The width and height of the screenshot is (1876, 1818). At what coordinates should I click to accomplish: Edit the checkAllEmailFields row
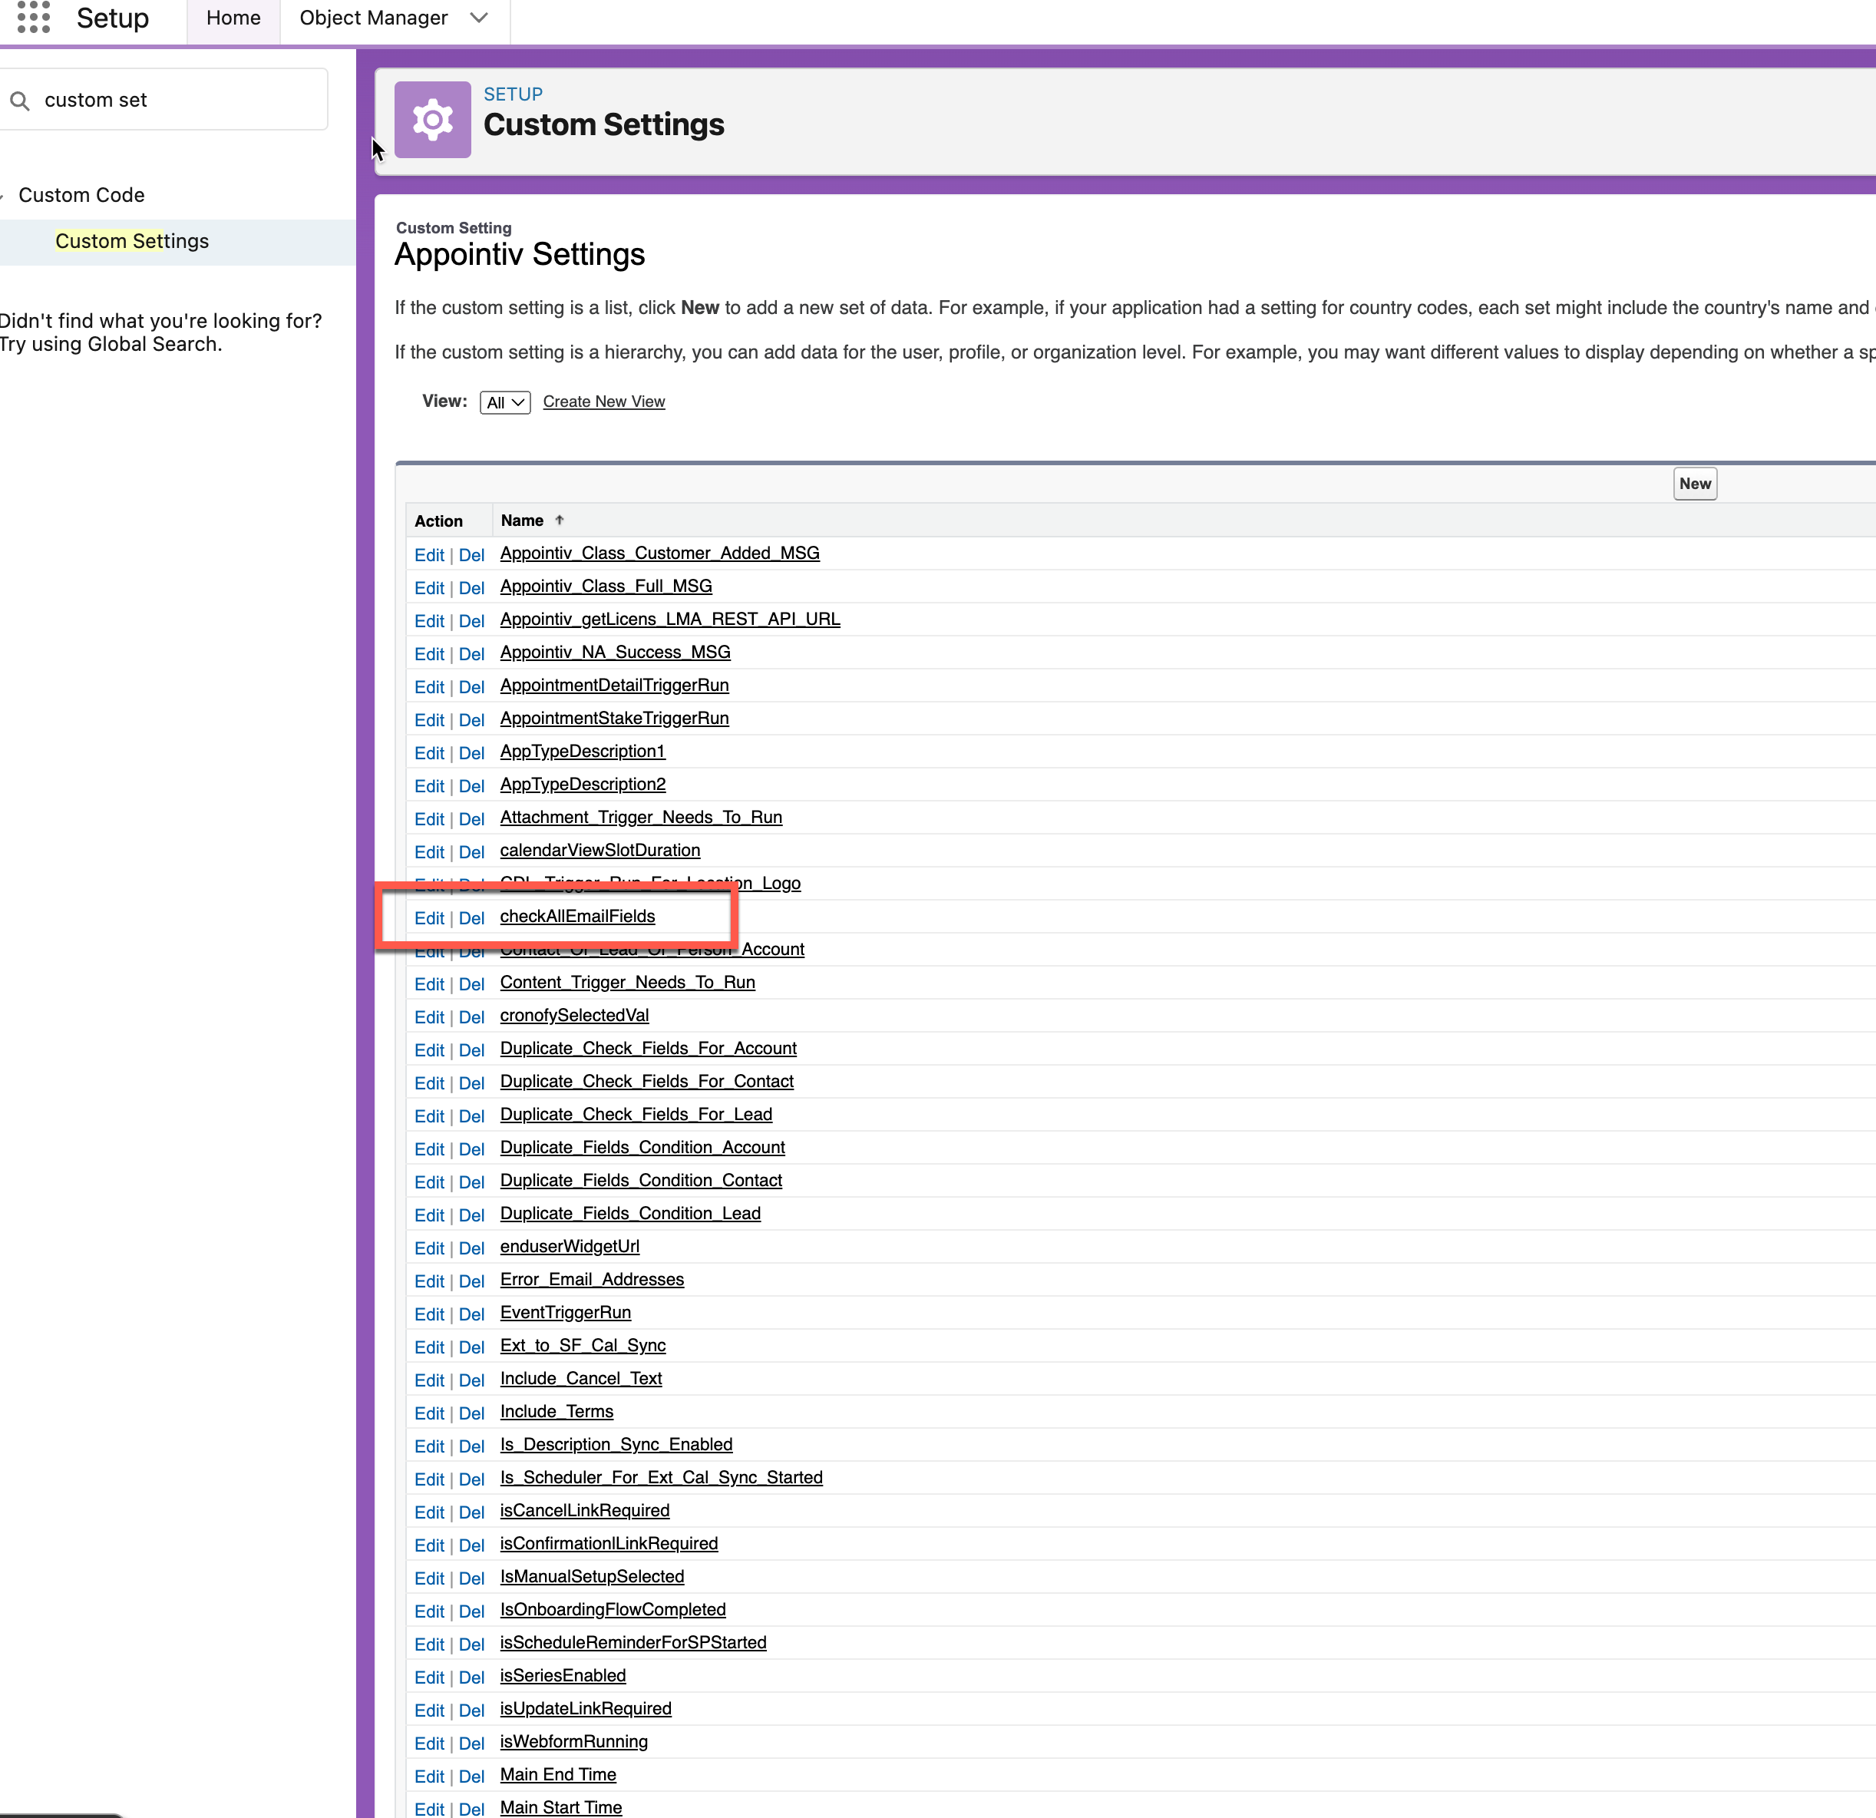(x=429, y=918)
